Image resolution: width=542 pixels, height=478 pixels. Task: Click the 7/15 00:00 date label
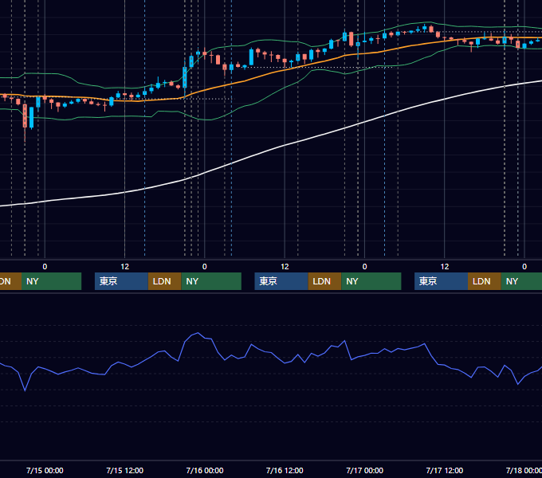tap(45, 470)
